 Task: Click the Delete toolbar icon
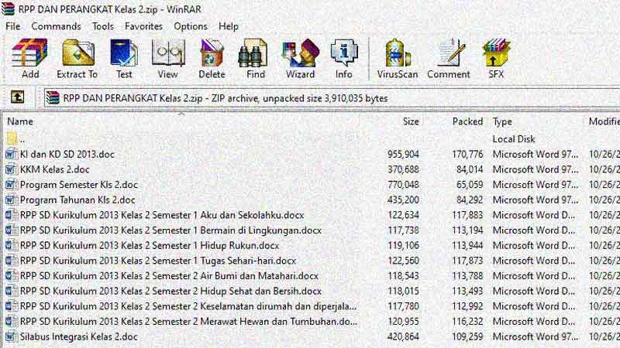point(212,53)
